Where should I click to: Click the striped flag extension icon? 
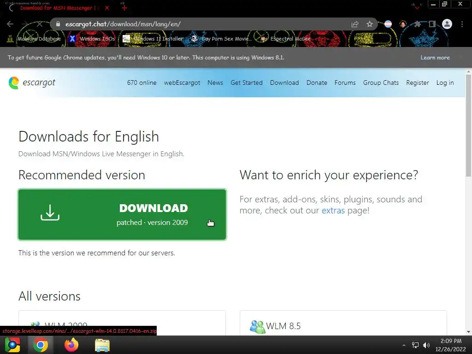point(388,24)
